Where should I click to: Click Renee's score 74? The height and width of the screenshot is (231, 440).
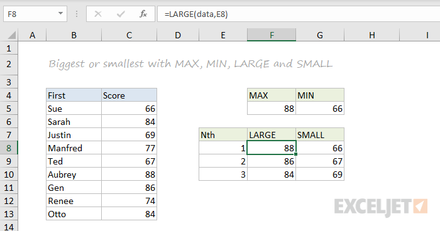click(129, 201)
